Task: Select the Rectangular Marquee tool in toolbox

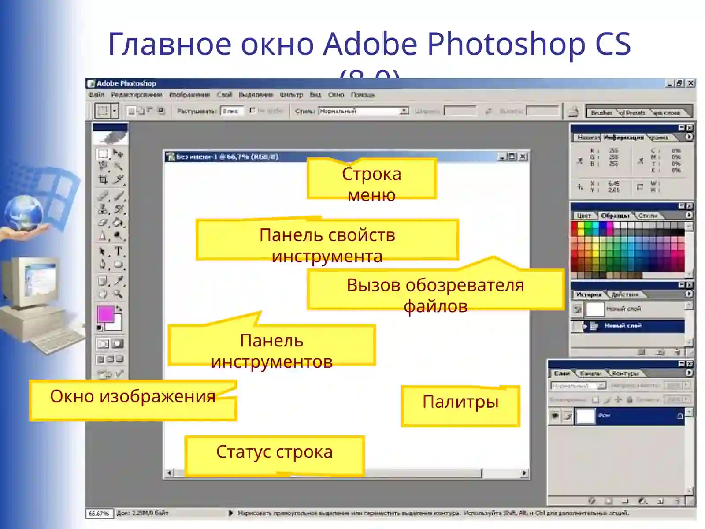Action: pos(103,154)
